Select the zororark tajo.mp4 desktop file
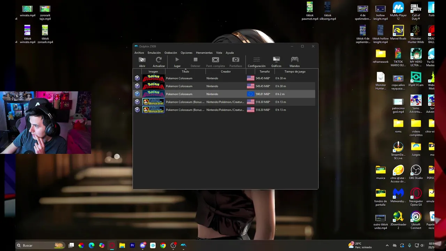 coord(45,13)
